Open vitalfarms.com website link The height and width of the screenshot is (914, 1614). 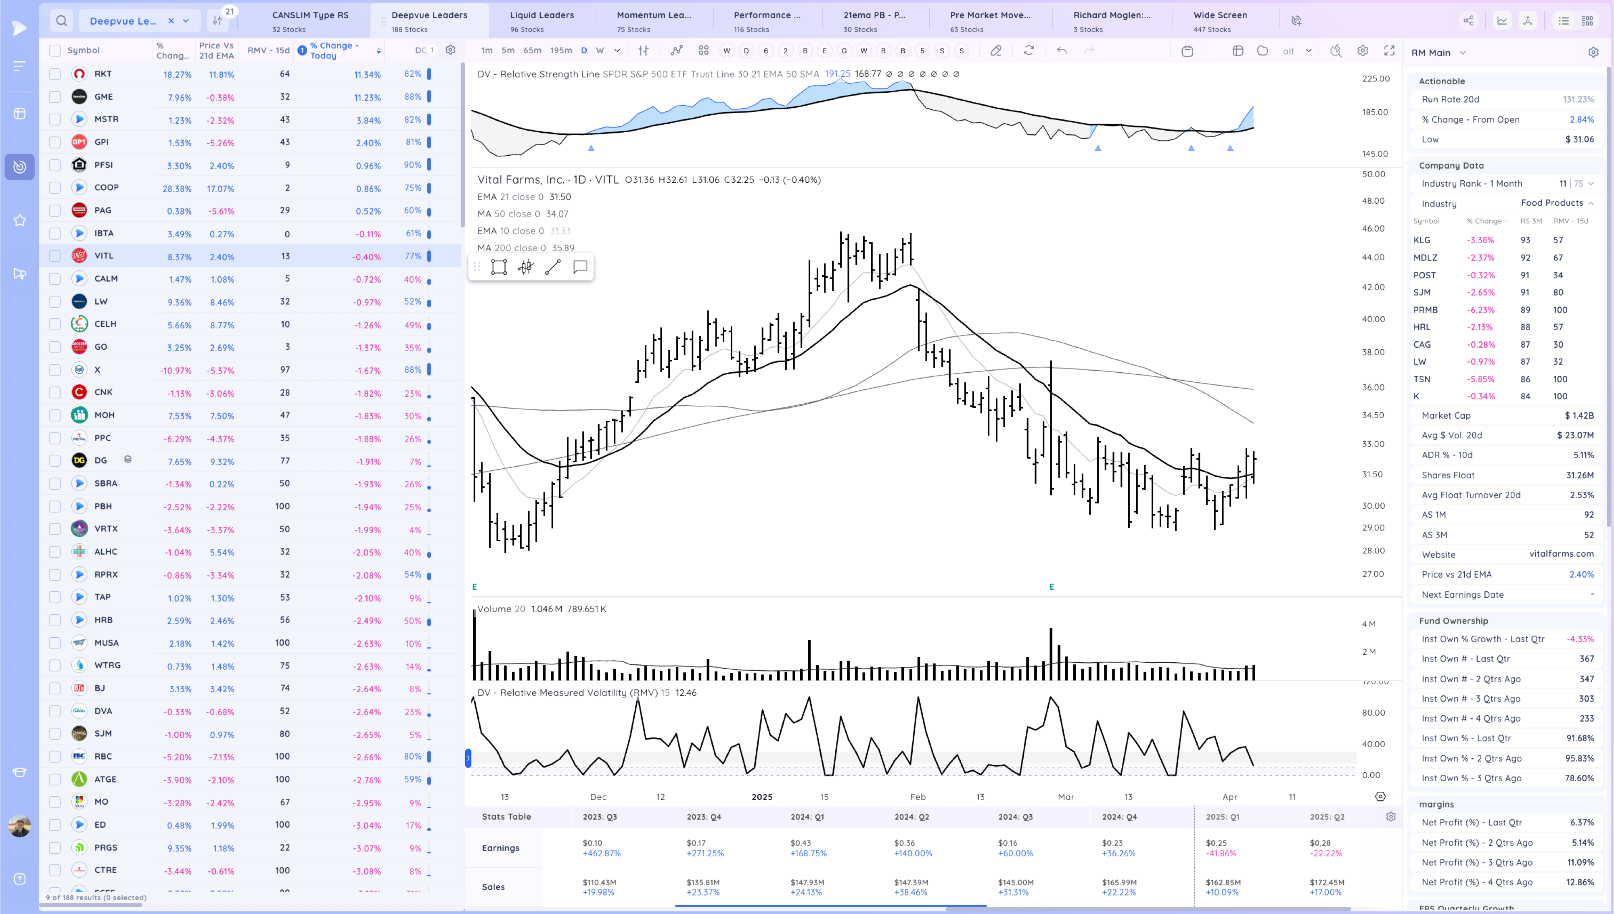pyautogui.click(x=1561, y=554)
